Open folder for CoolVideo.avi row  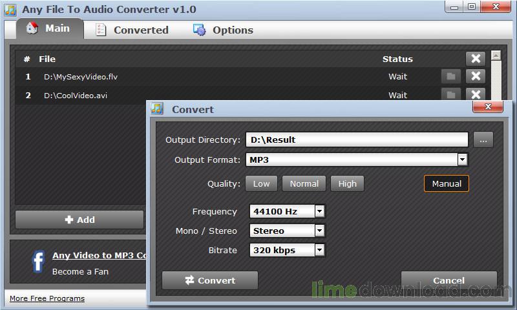[x=451, y=94]
